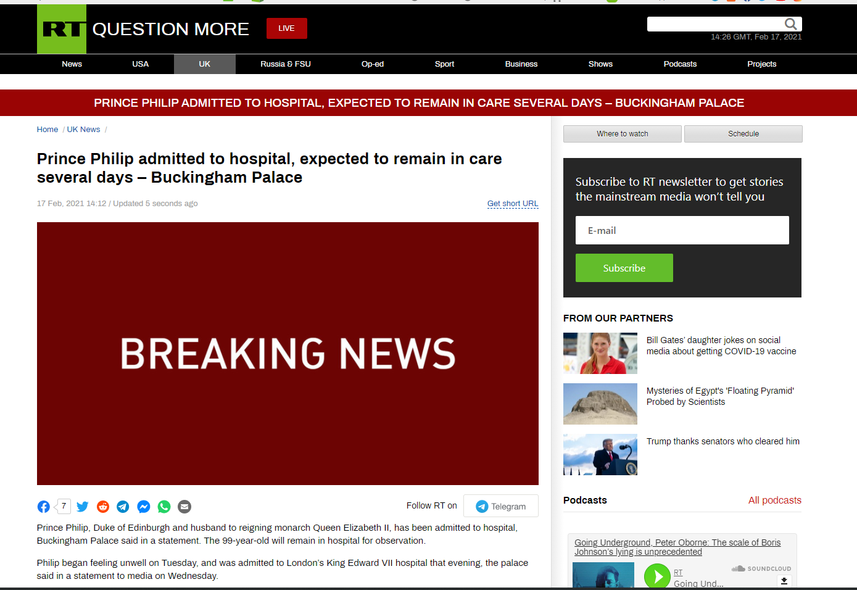Open the UK section tab
This screenshot has width=857, height=590.
pyautogui.click(x=205, y=64)
